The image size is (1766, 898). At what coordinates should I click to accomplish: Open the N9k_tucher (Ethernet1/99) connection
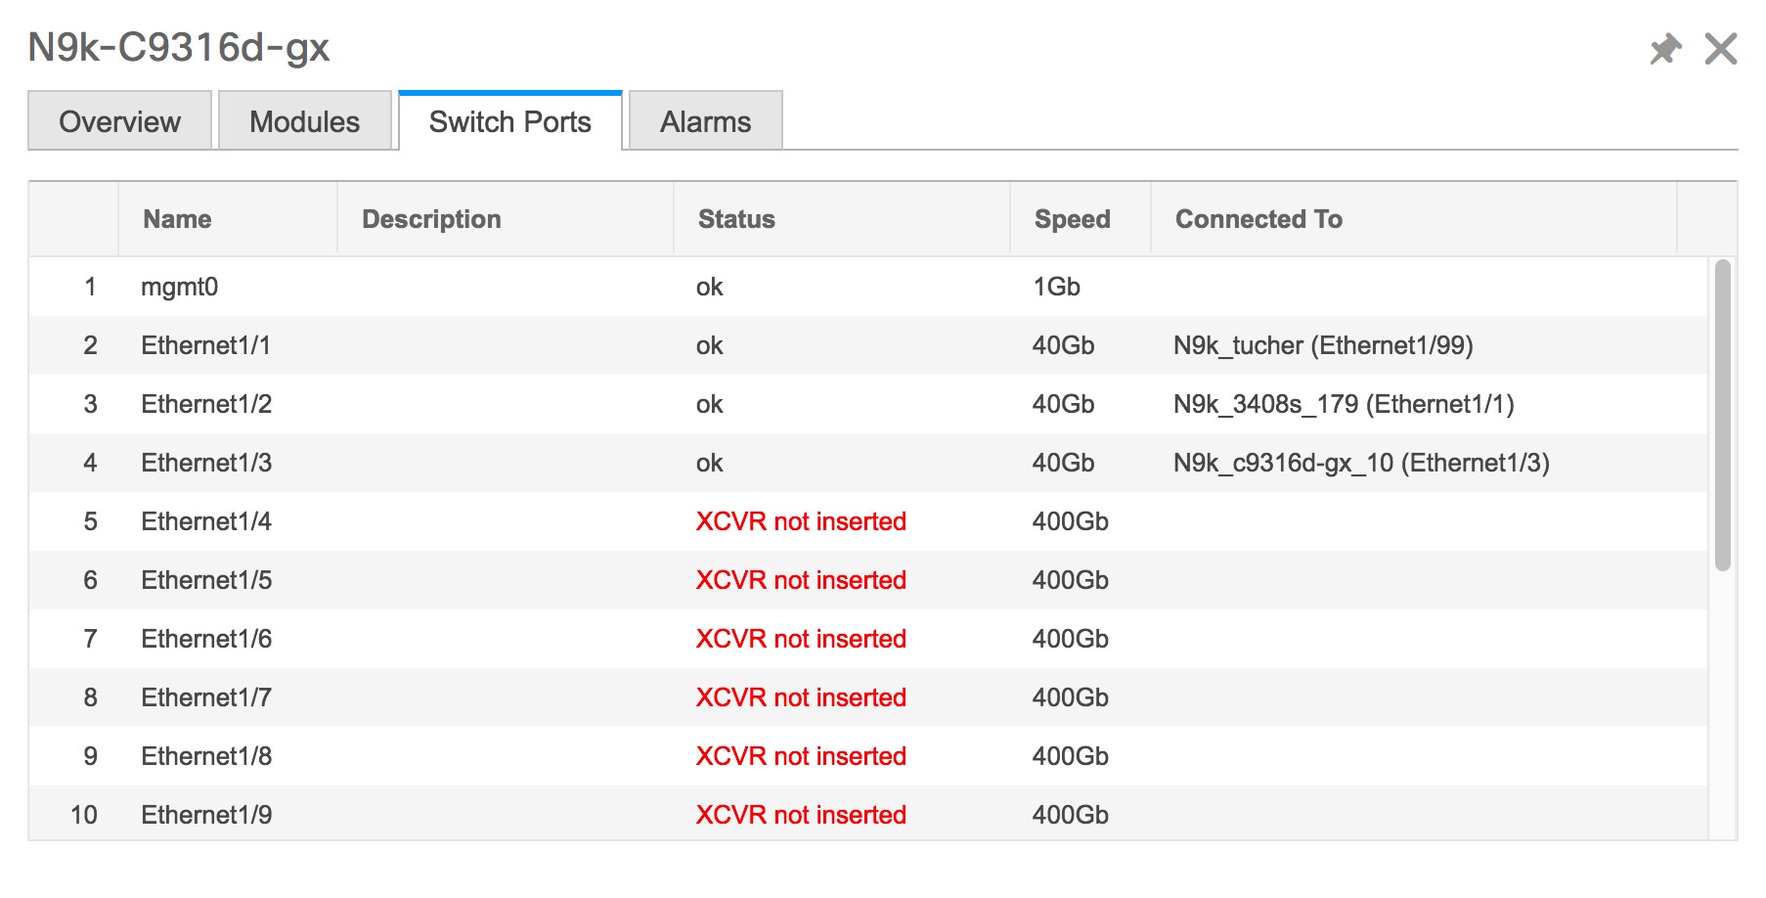(x=1323, y=345)
